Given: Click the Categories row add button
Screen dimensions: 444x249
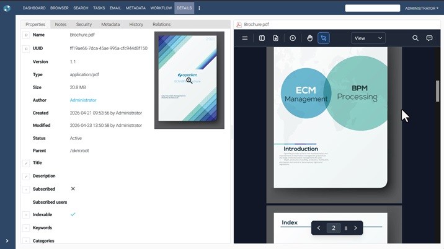Looking at the screenshot, I should pos(26,241).
